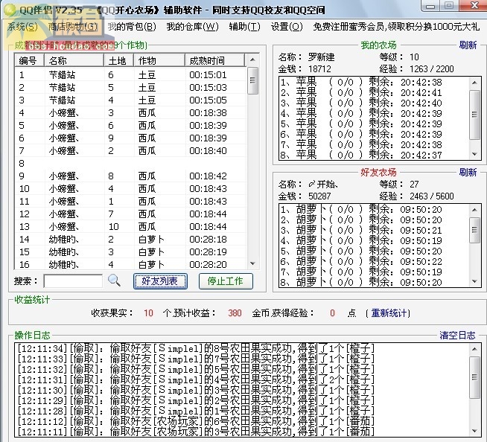Open the 我的仓库(W) menu
Image resolution: width=487 pixels, height=442 pixels.
tap(192, 27)
